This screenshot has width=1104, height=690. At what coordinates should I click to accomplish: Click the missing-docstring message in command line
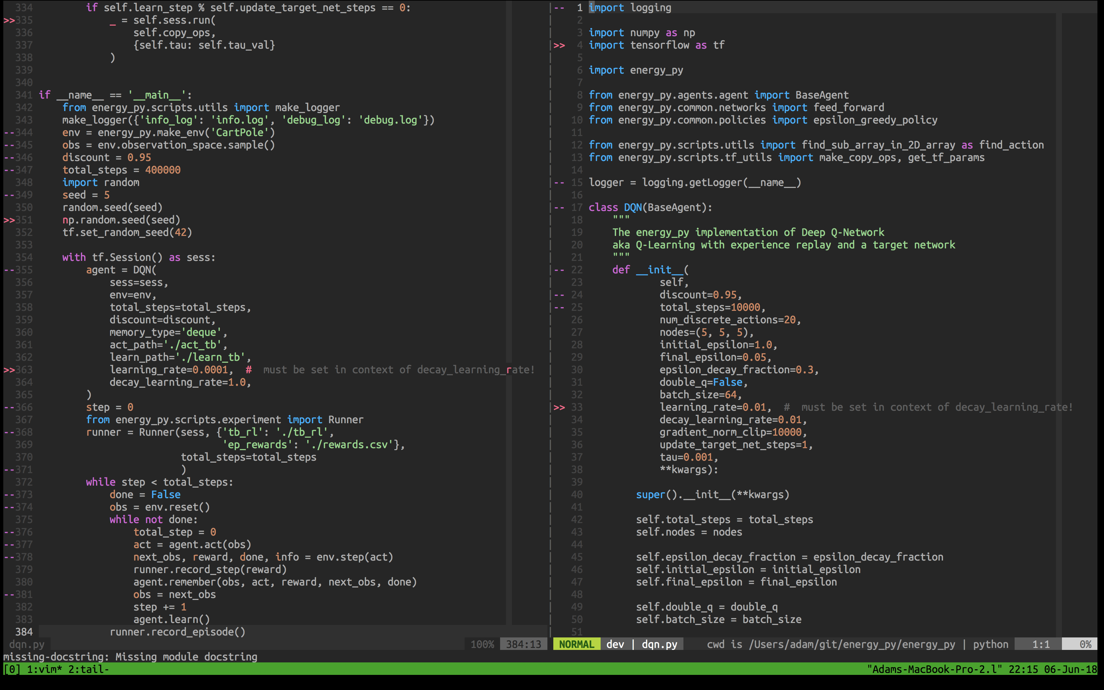pyautogui.click(x=130, y=657)
